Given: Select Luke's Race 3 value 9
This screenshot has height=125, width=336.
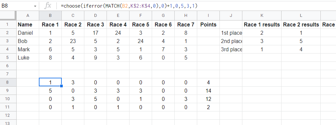Looking at the screenshot, I should pyautogui.click(x=95, y=58).
